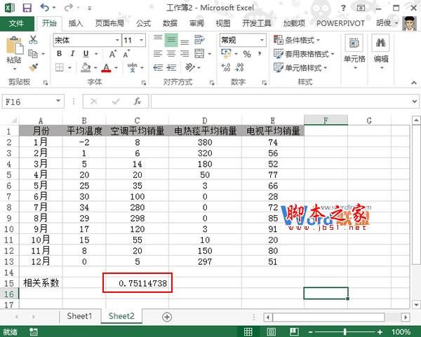
Task: Click the Cut scissors icon
Action: (33, 40)
